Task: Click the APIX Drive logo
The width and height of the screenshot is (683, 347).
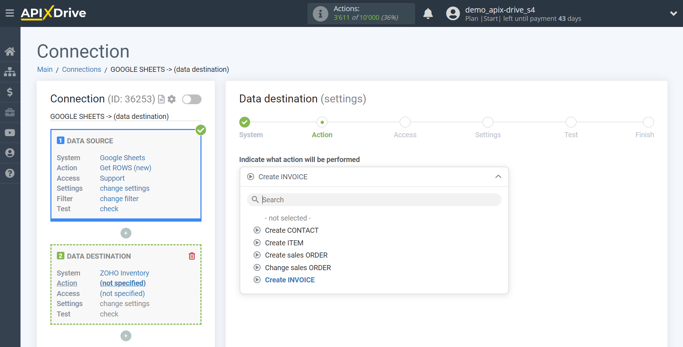Action: [53, 13]
